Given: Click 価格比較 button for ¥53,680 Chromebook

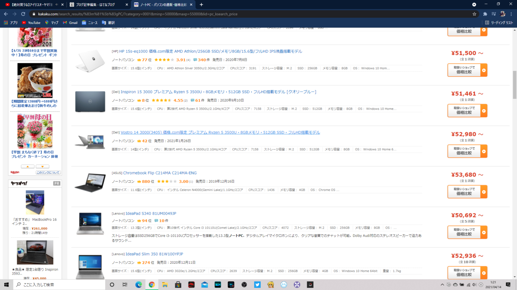Looking at the screenshot, I should click(467, 192).
